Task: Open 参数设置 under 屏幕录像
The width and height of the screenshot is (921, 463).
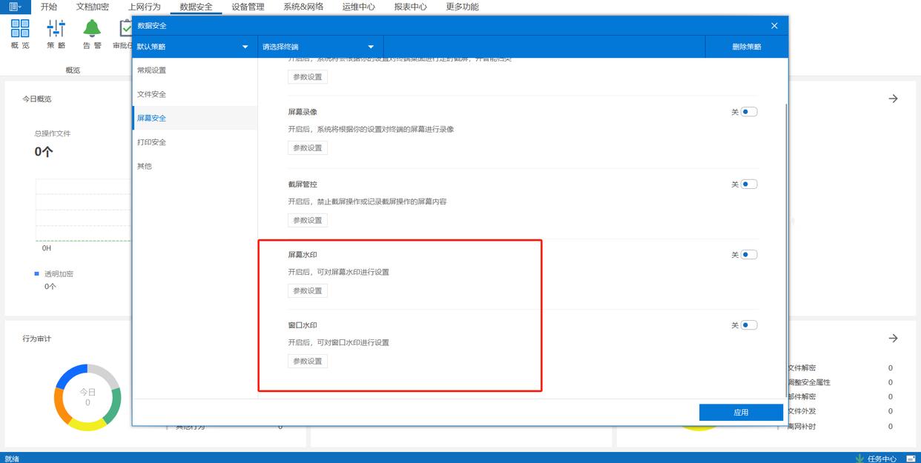Action: (x=308, y=148)
